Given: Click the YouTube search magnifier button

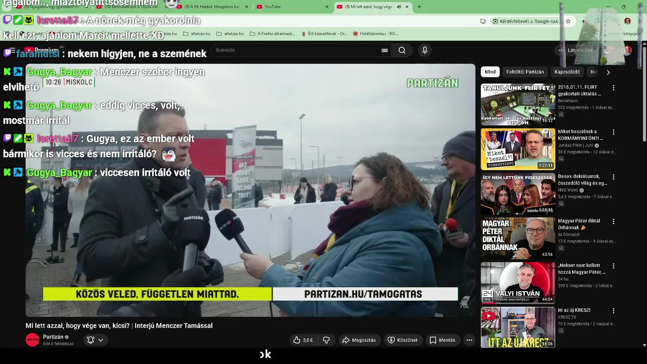Looking at the screenshot, I should click(x=402, y=50).
